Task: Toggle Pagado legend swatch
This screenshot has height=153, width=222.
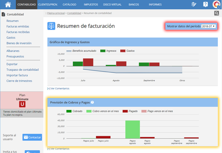Action: coord(125,111)
